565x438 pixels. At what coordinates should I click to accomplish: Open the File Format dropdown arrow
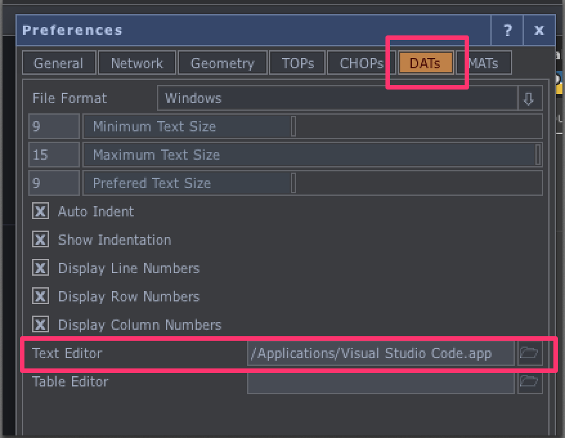point(529,99)
